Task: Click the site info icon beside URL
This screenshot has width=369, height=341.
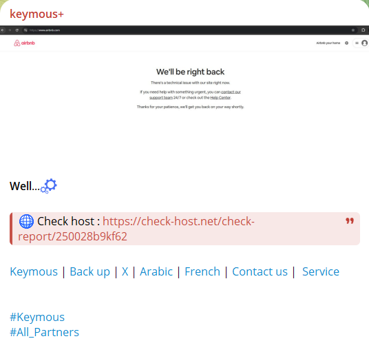Action: 25,30
